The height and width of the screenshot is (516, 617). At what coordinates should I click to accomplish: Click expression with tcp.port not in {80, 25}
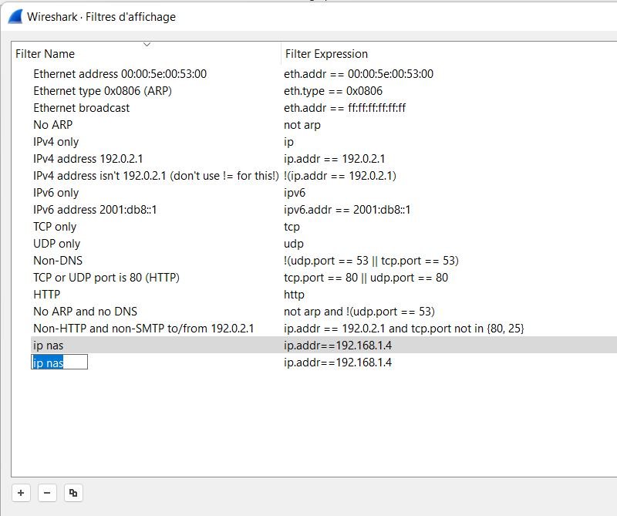tap(403, 329)
